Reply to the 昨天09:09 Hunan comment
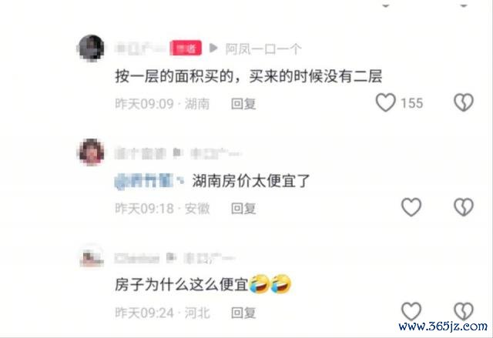 pyautogui.click(x=243, y=104)
